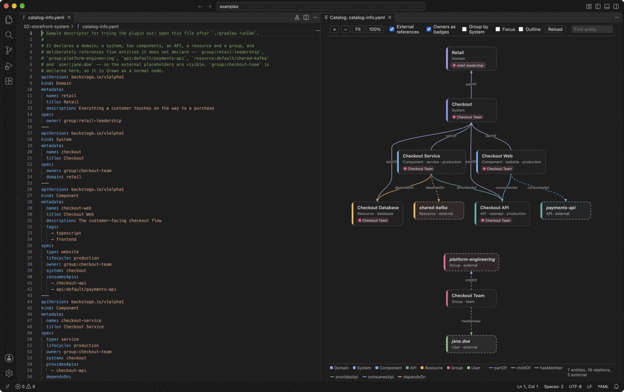
Task: Switch to the catalog-info.yaml editor tab
Action: 46,18
